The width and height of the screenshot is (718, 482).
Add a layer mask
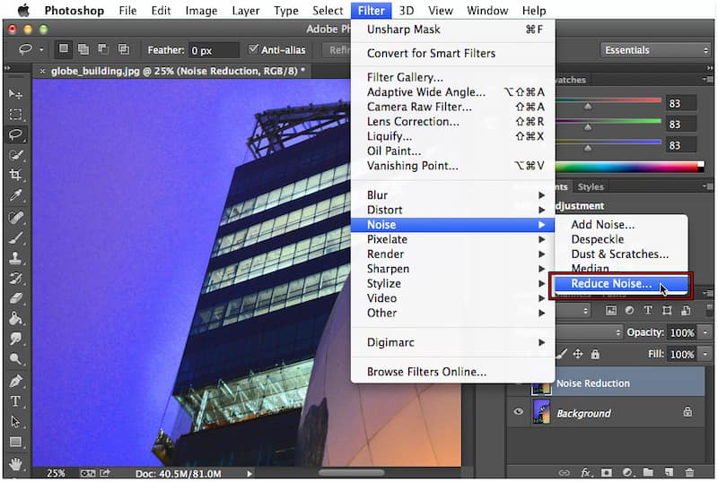(607, 472)
